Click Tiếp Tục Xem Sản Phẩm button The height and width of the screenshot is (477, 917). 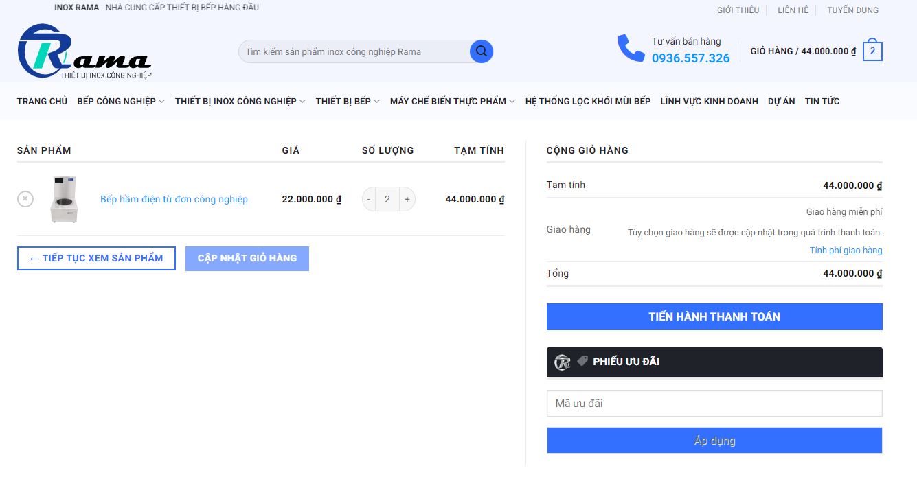[x=96, y=259]
